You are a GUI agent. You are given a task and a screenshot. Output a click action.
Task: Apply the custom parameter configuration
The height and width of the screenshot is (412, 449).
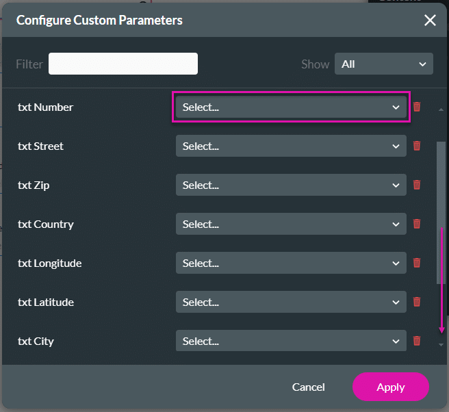point(391,387)
